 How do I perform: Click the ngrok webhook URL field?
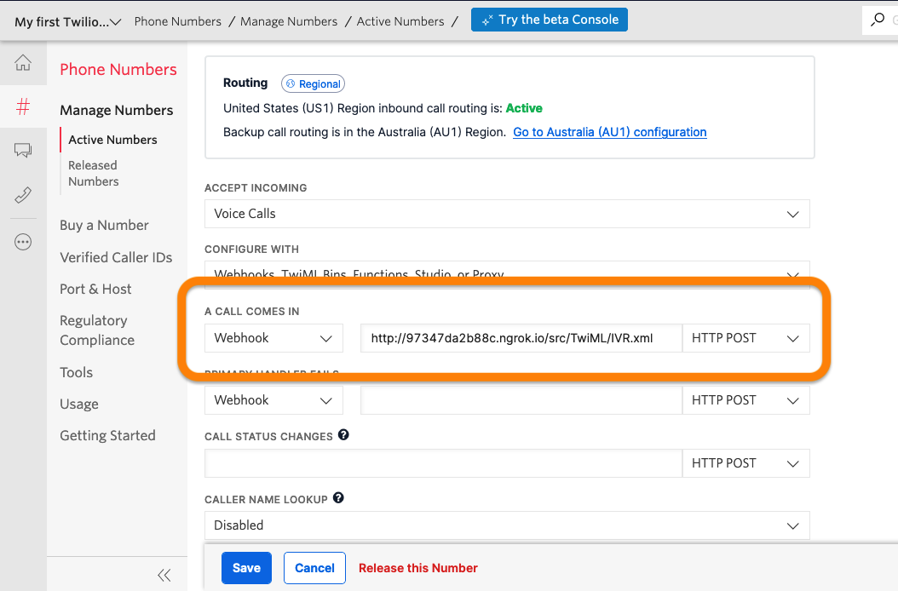point(521,338)
